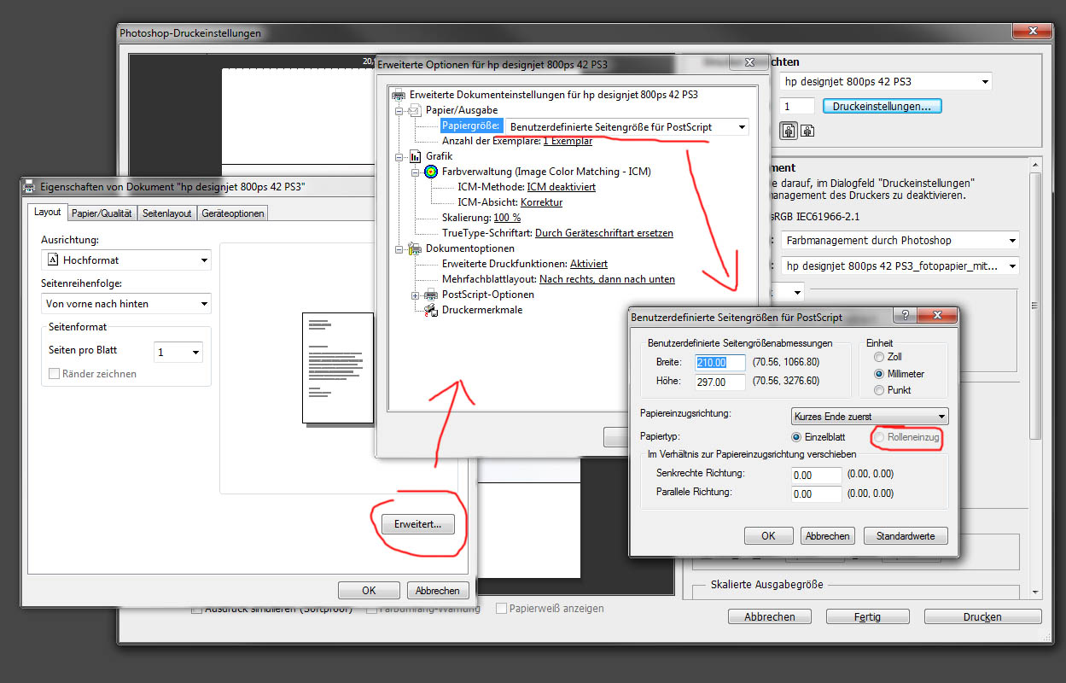The image size is (1066, 683).
Task: Open the fotopapier printer profile dropdown
Action: click(900, 266)
